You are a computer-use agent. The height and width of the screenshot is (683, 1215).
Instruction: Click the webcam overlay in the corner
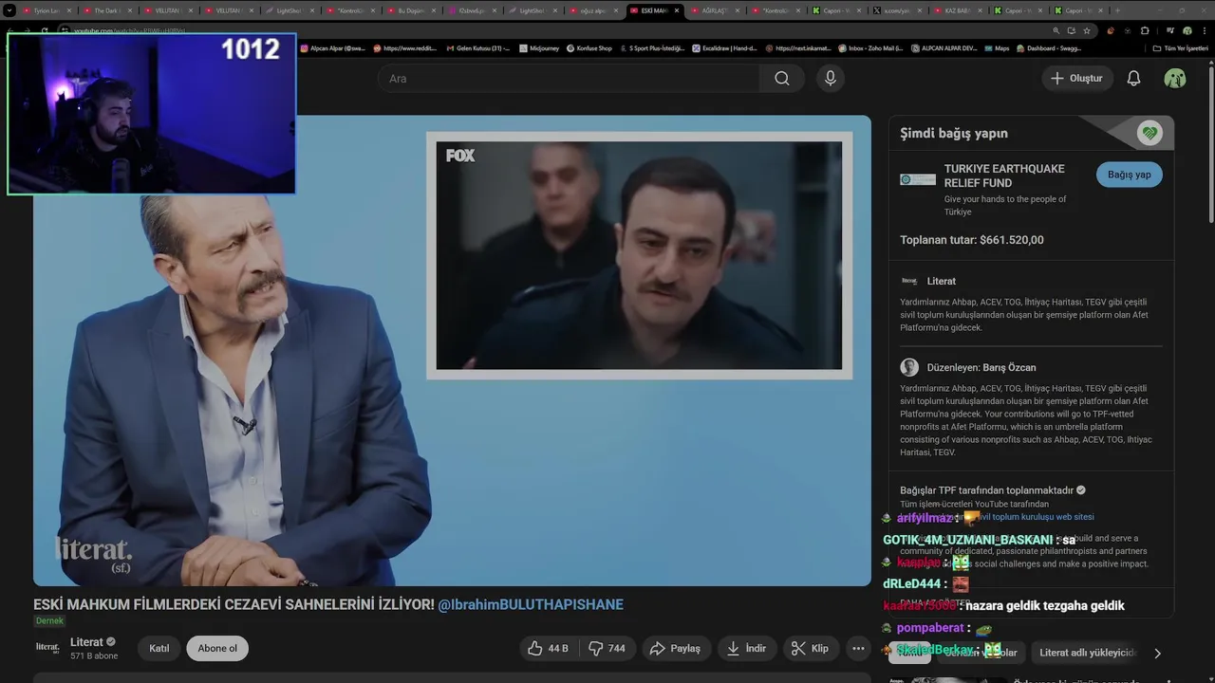pyautogui.click(x=152, y=114)
